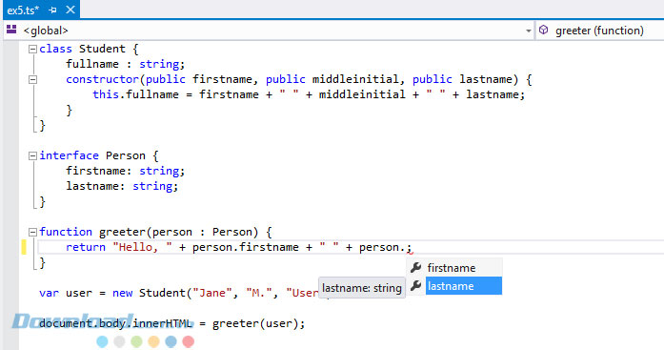Collapse the class Student block
664x350 pixels.
tap(32, 50)
